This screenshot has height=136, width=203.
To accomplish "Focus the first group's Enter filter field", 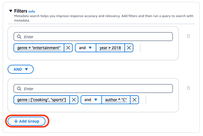I will pos(95,37).
